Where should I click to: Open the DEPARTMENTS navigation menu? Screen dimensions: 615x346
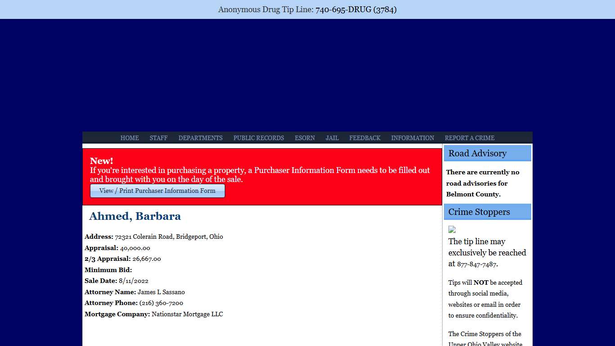(x=200, y=138)
